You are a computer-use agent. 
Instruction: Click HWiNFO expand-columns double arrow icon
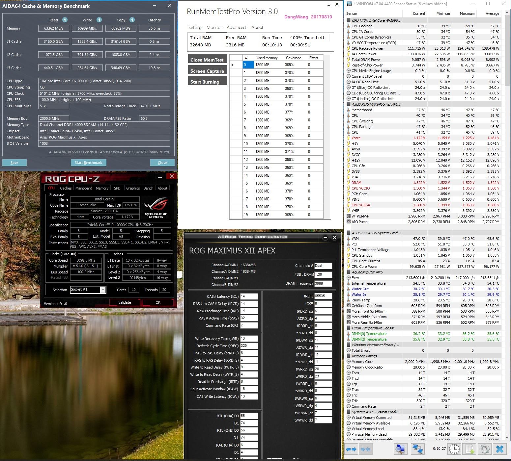[x=352, y=449]
